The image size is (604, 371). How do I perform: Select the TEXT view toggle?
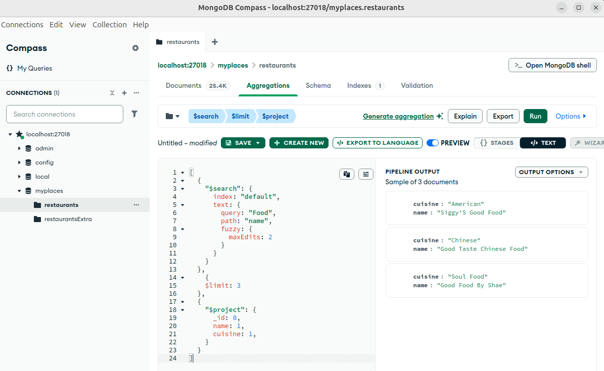pos(542,143)
